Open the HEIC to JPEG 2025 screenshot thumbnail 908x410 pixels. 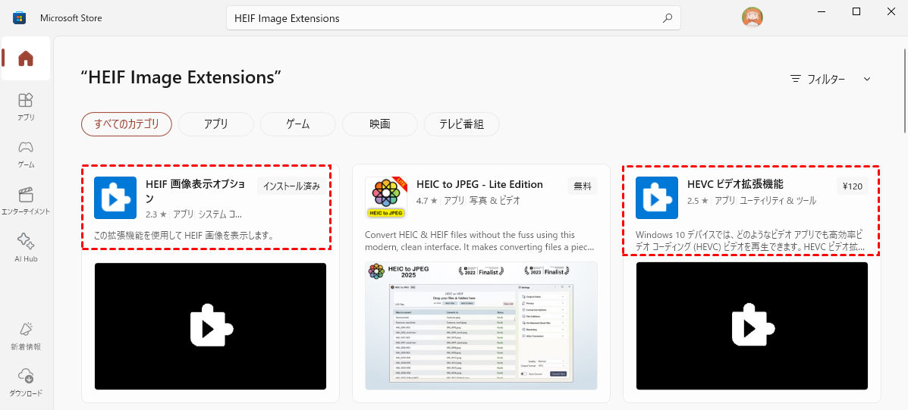(481, 326)
